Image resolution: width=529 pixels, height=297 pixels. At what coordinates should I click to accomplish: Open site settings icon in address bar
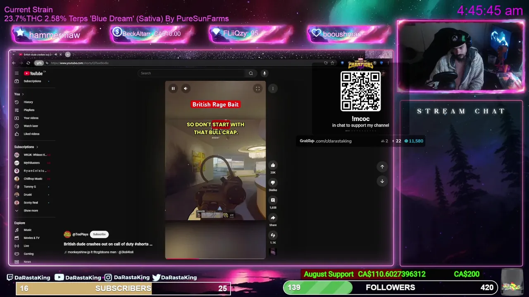(47, 63)
